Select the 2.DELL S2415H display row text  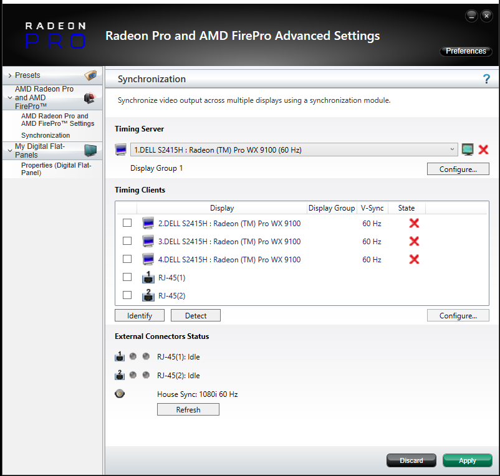[229, 224]
